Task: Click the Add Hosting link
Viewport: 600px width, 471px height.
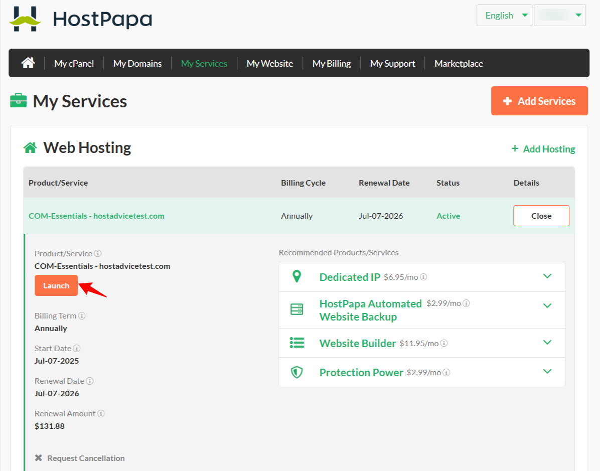Action: [543, 149]
